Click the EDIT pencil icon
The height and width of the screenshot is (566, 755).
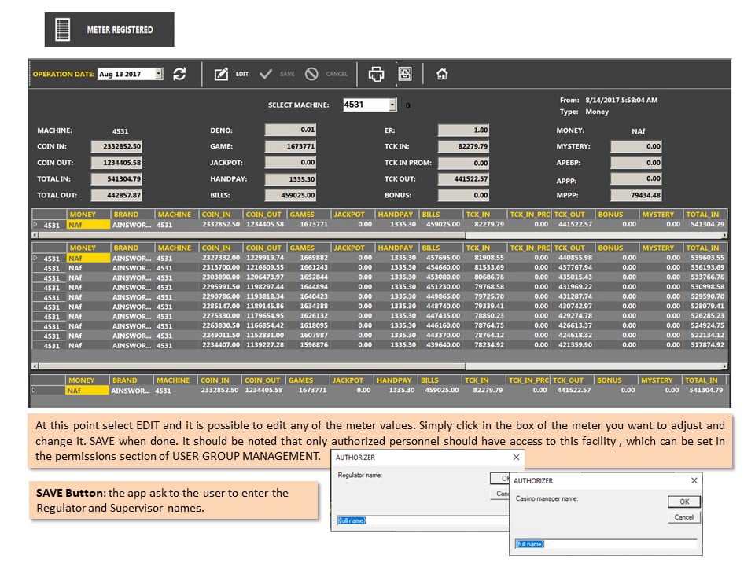click(221, 74)
